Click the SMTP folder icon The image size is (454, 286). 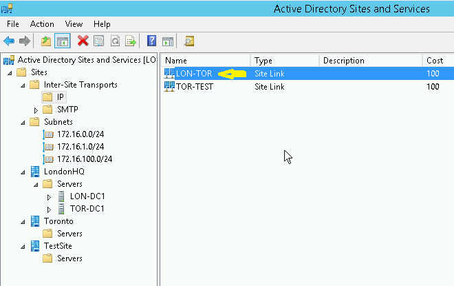point(47,110)
